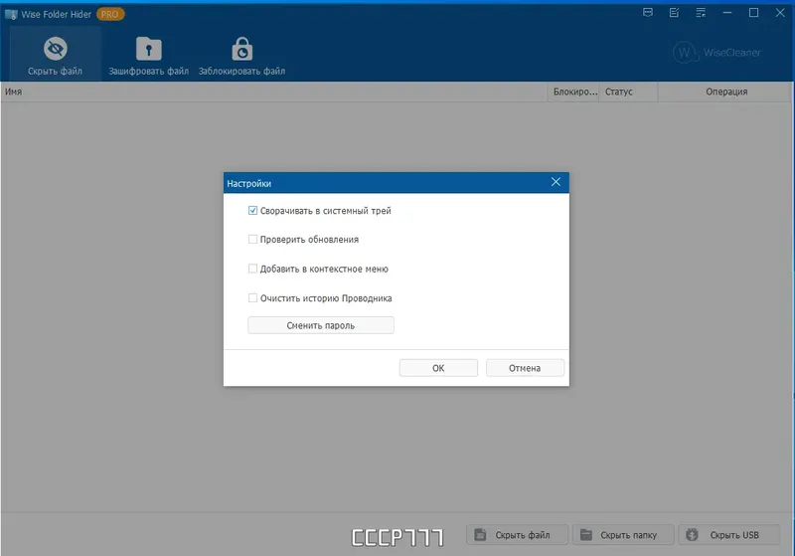Click the Скрыть папку bottom button
The width and height of the screenshot is (795, 556).
pos(623,535)
